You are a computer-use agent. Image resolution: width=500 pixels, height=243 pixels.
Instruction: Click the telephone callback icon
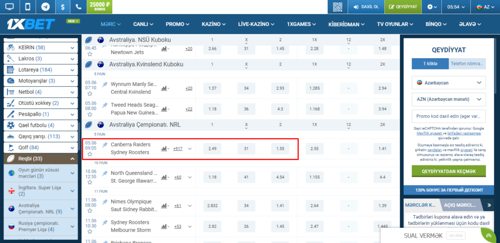coord(79,7)
